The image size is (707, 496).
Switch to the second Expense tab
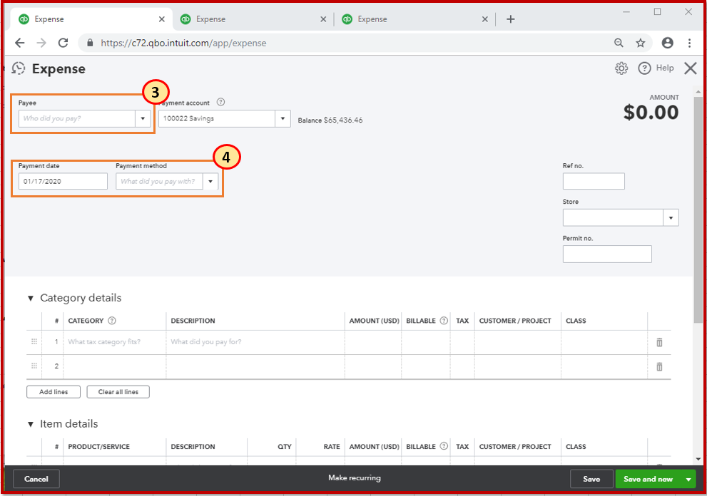tap(253, 19)
